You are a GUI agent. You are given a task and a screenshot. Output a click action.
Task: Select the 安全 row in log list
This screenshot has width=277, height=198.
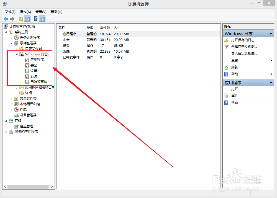pyautogui.click(x=138, y=40)
